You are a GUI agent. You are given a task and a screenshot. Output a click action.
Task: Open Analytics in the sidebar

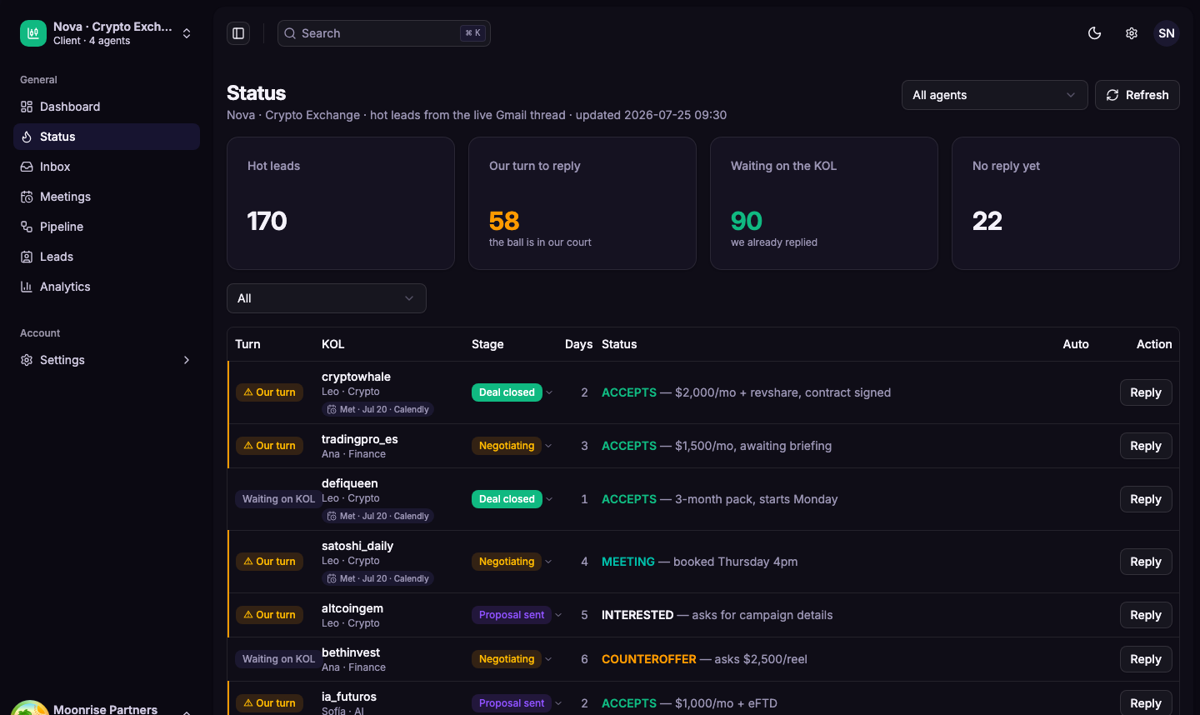coord(107,287)
